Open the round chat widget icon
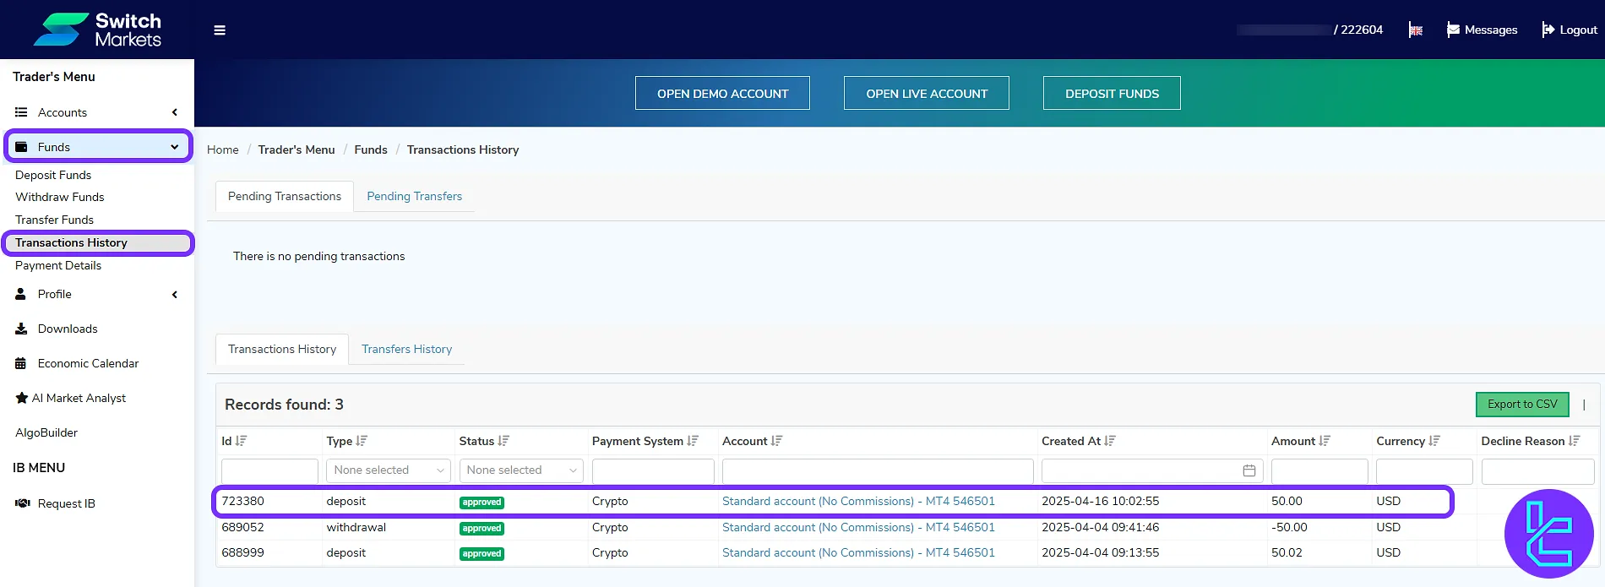 point(1549,534)
